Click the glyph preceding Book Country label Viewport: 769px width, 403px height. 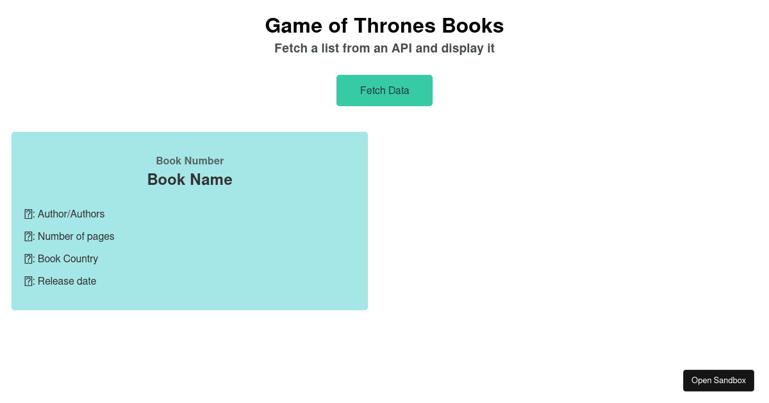28,258
